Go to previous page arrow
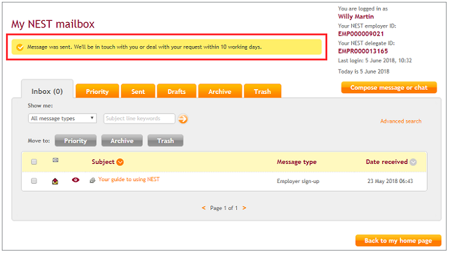449x253 pixels. [x=204, y=208]
